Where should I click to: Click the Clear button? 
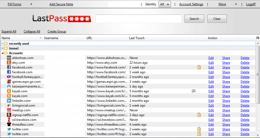[217, 19]
